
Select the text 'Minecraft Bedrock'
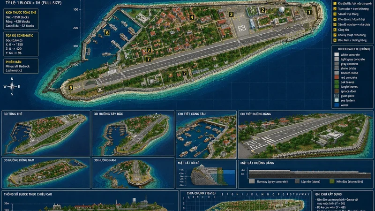[18, 66]
